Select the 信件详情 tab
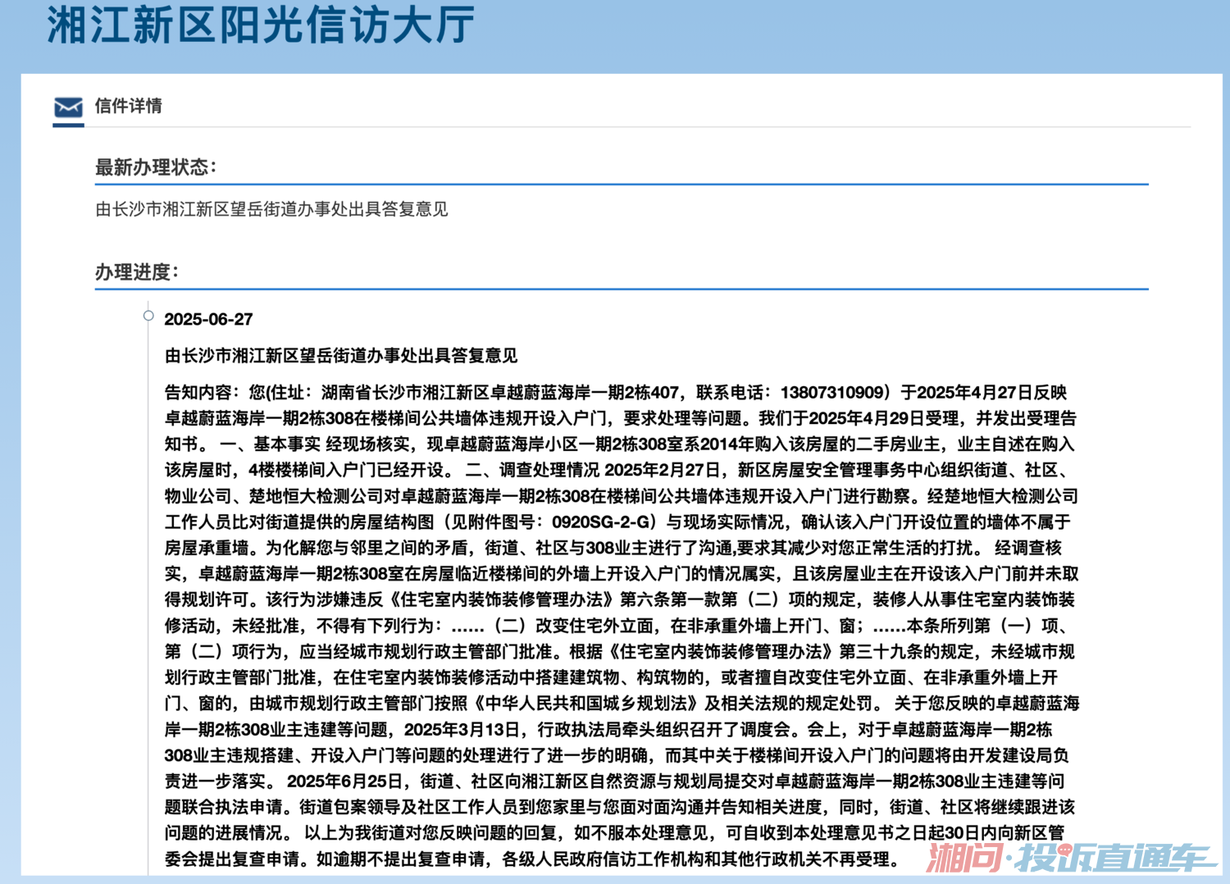The width and height of the screenshot is (1230, 884). point(128,106)
